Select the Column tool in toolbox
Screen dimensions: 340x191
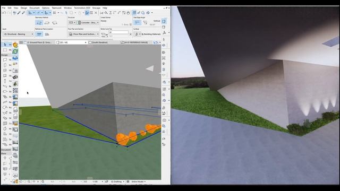click(5, 81)
